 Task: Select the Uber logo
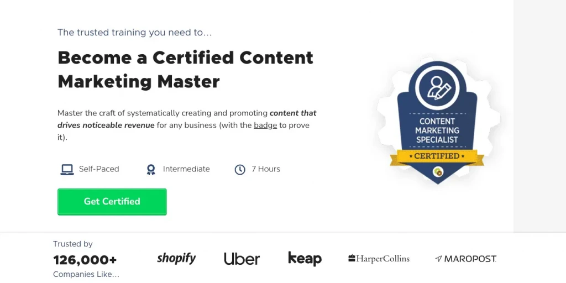pos(242,259)
